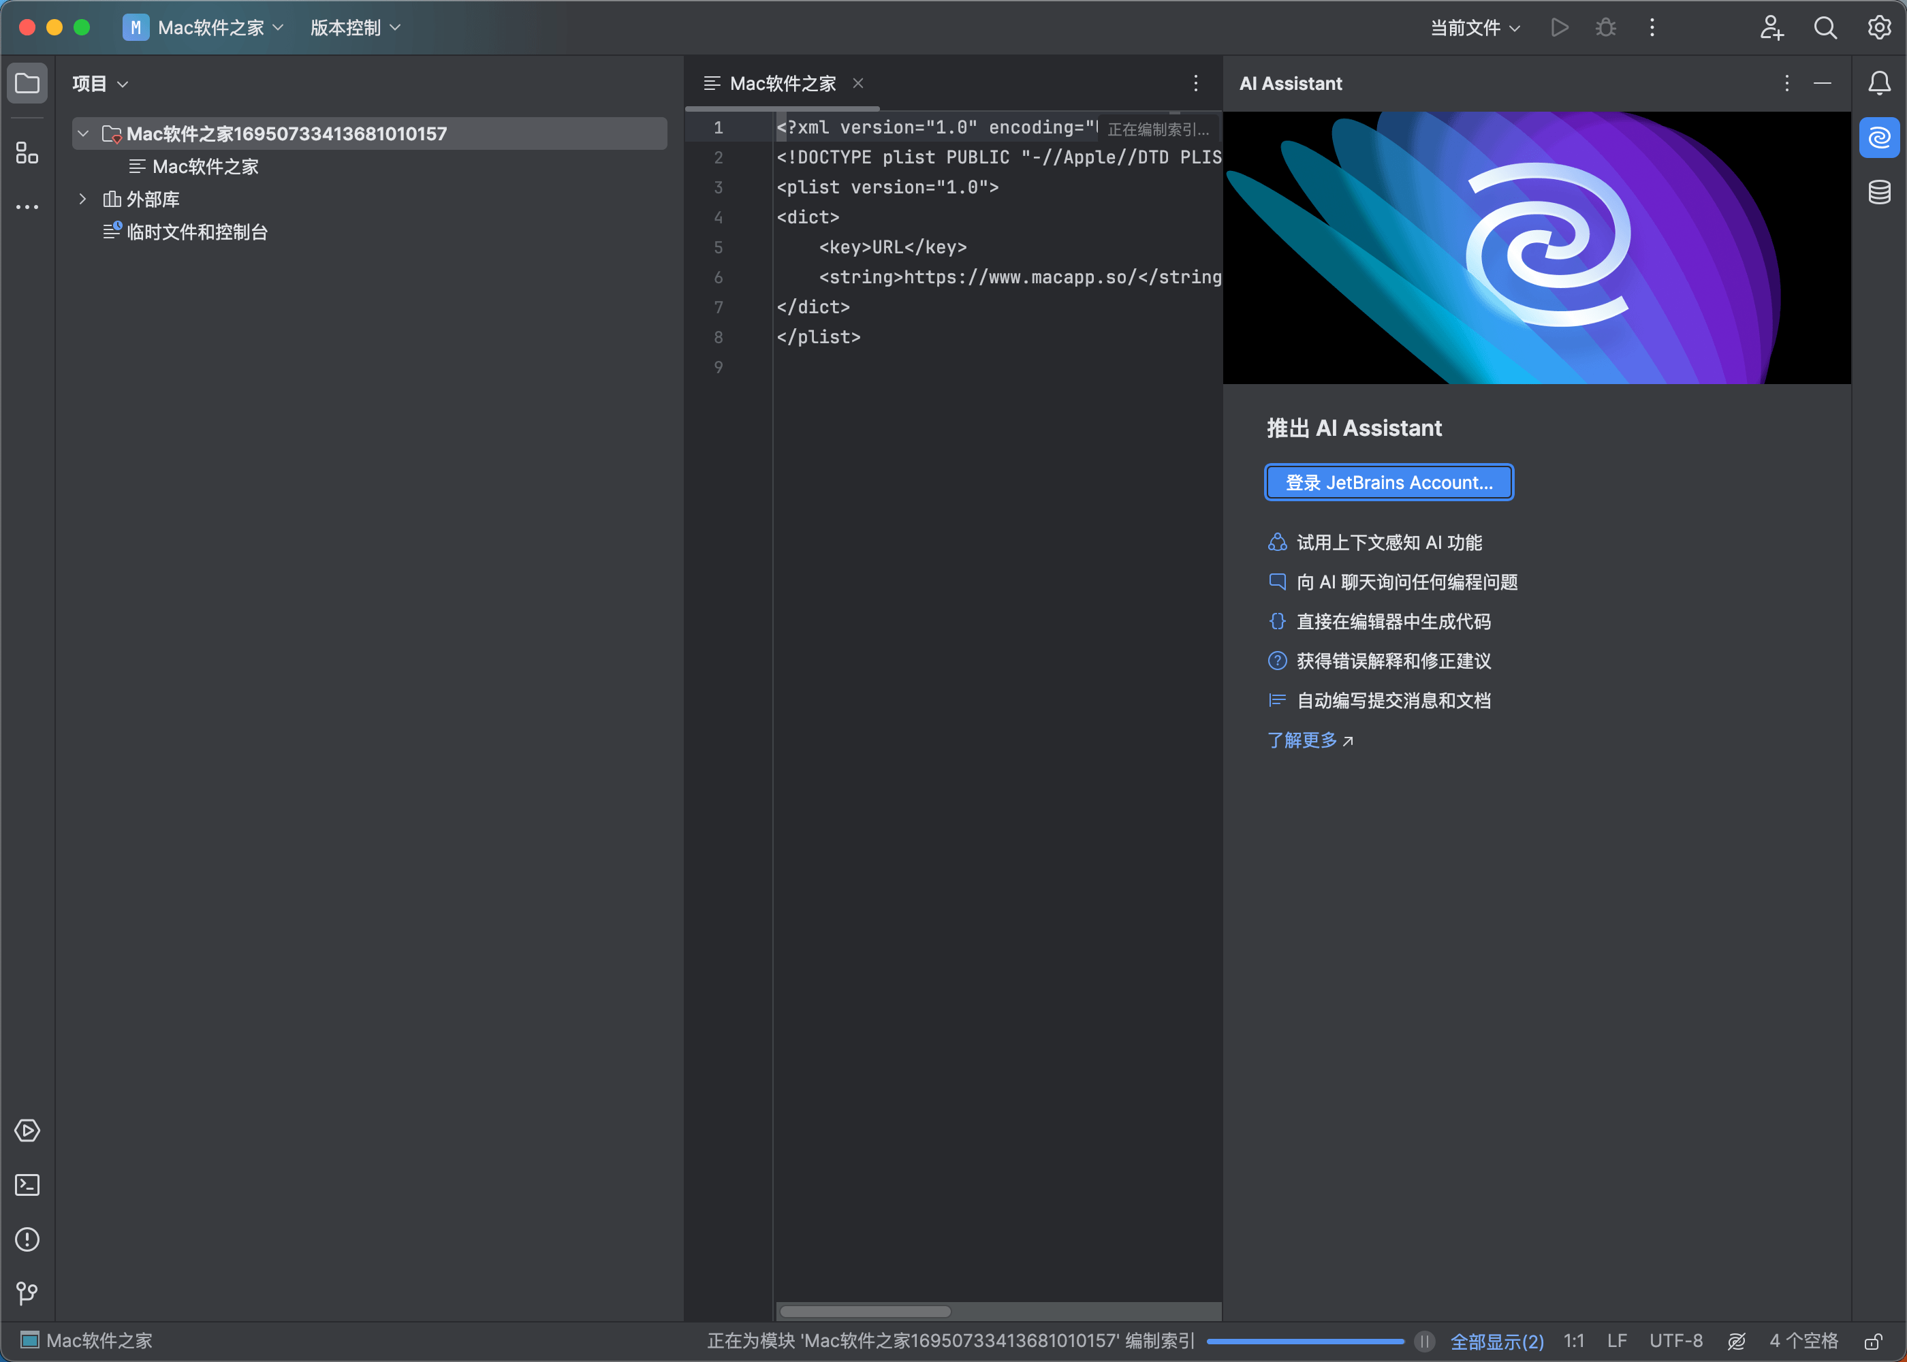Open the 版本控制 menu

[x=355, y=28]
